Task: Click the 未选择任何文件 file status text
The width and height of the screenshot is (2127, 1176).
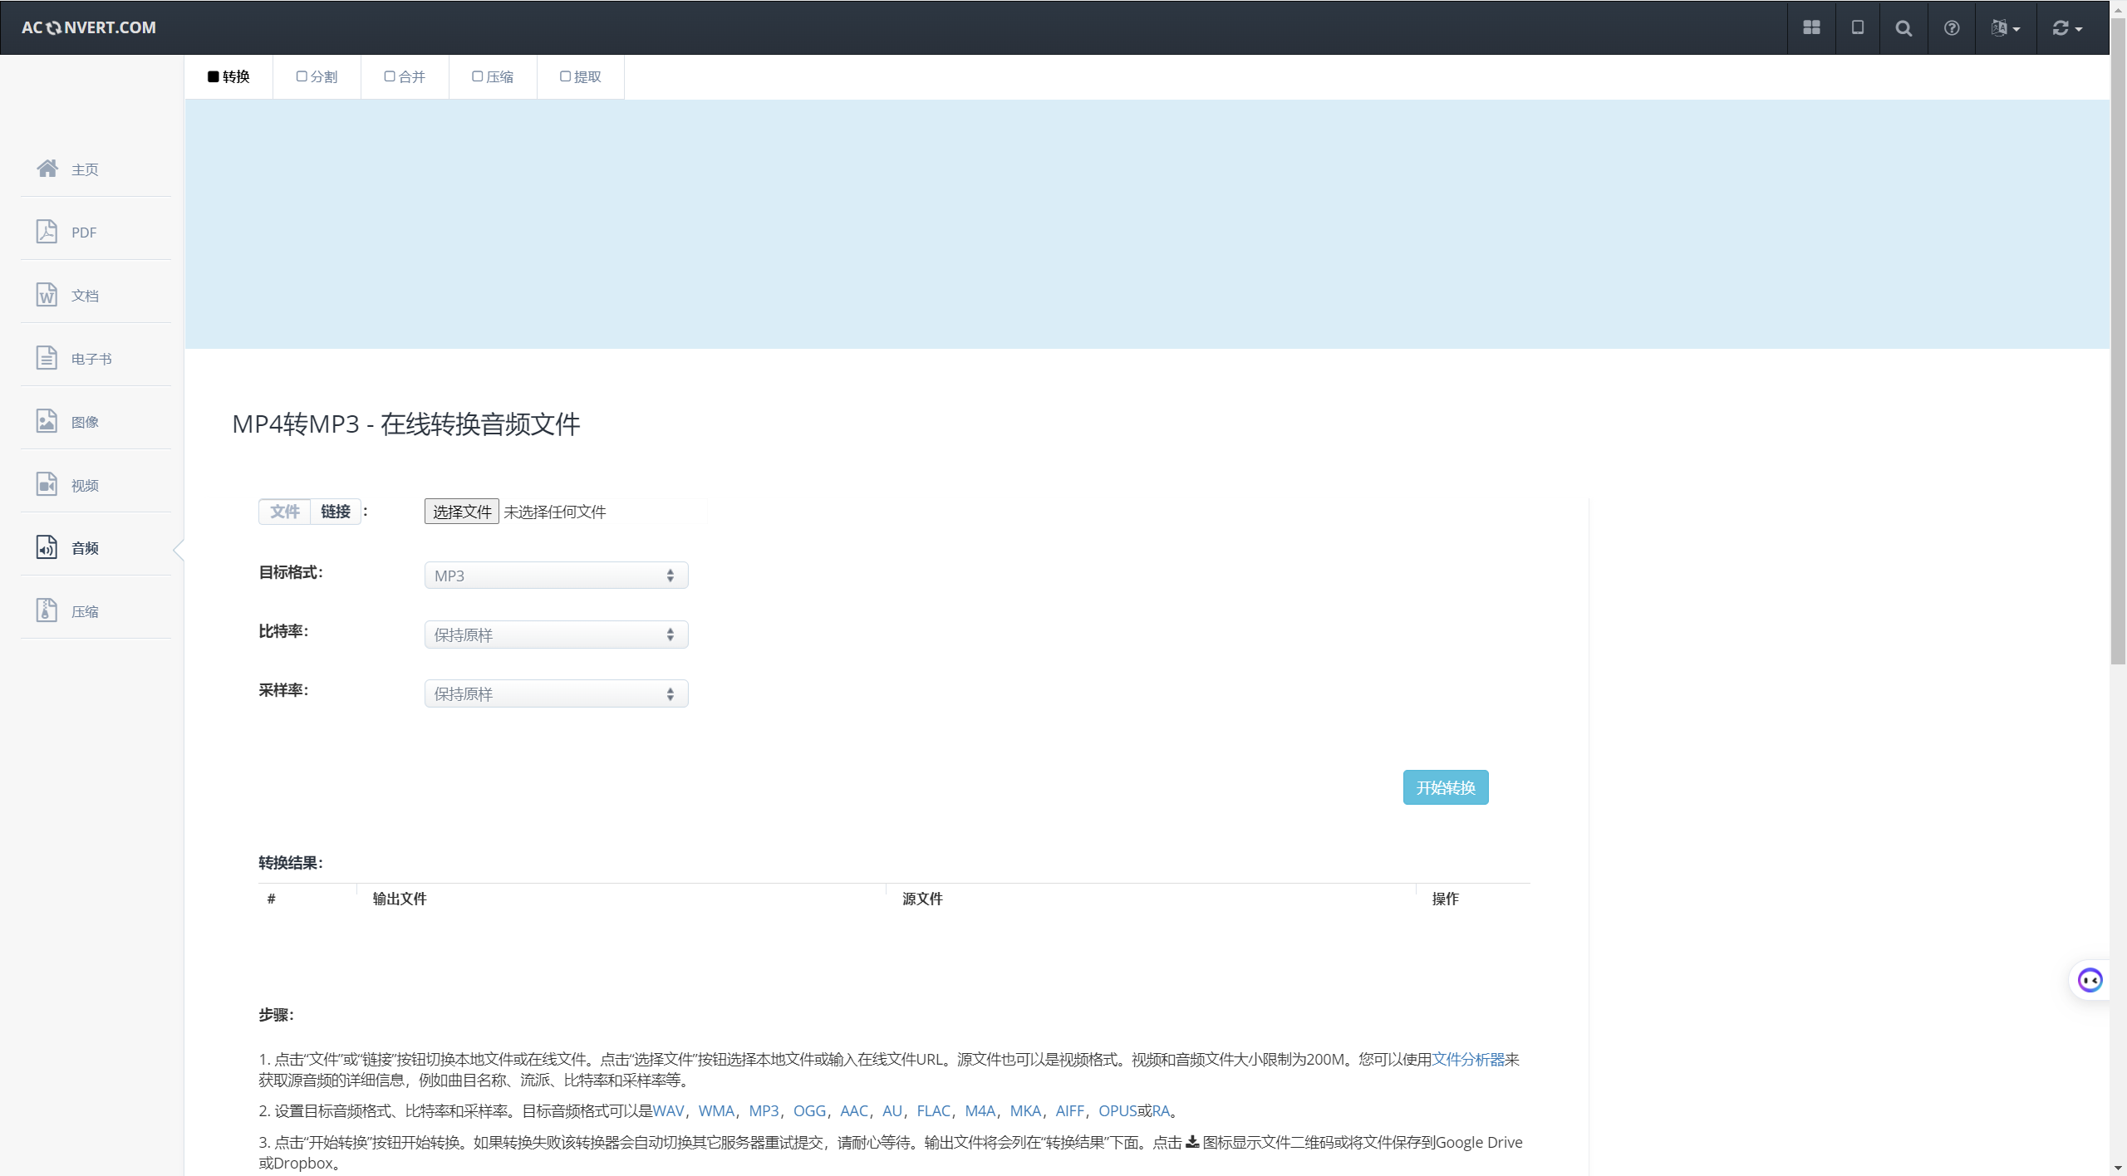Action: pos(555,512)
